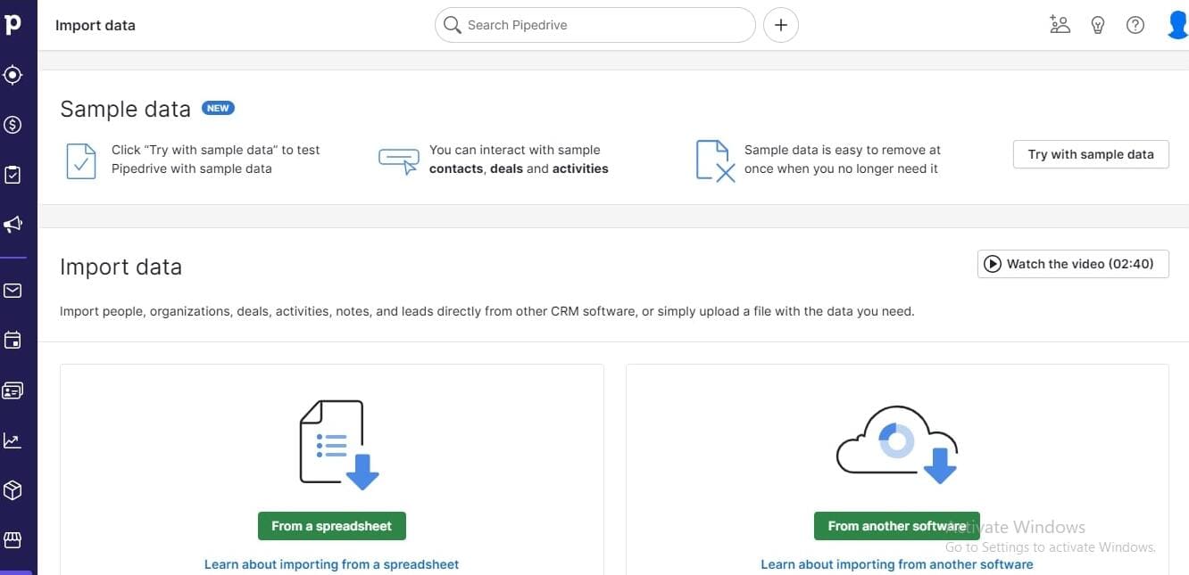This screenshot has height=575, width=1189.
Task: Open Leads target icon in sidebar
Action: (12, 75)
